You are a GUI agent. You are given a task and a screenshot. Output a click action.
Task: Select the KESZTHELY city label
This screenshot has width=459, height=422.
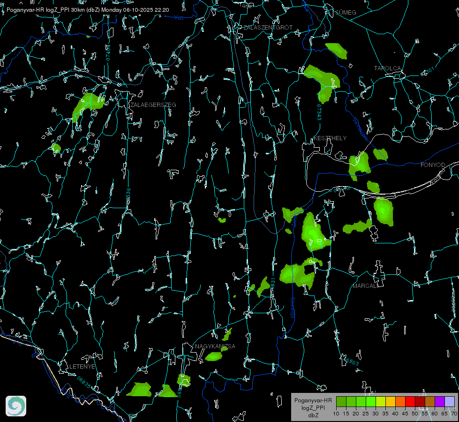pos(330,138)
